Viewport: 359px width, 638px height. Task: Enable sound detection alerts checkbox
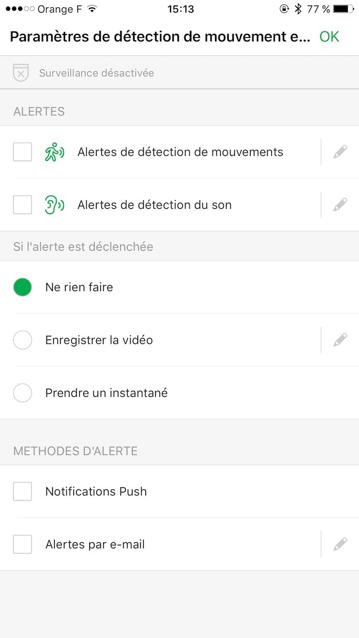click(x=22, y=205)
